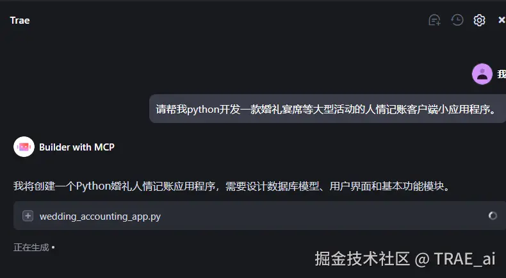The height and width of the screenshot is (278, 506).
Task: Click the Builder with MCP agent avatar
Action: point(24,147)
